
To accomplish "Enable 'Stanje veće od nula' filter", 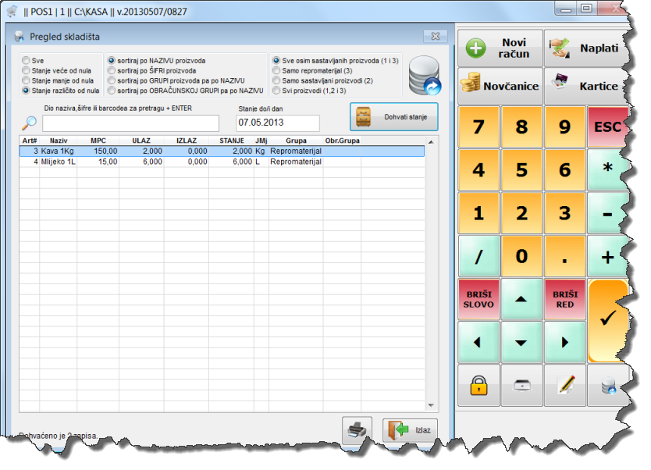I will click(27, 70).
